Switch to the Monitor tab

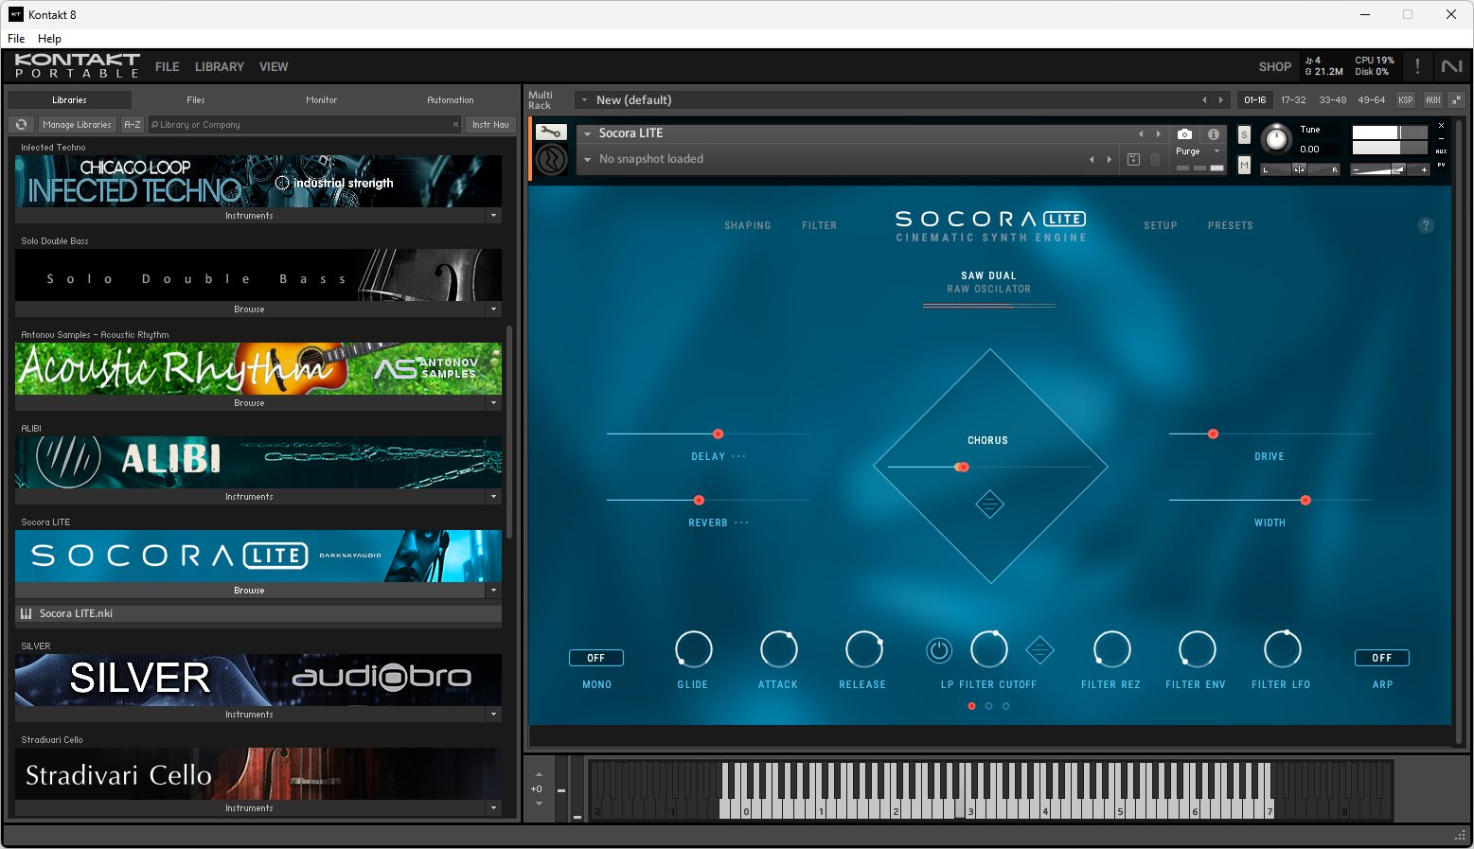[x=322, y=99]
